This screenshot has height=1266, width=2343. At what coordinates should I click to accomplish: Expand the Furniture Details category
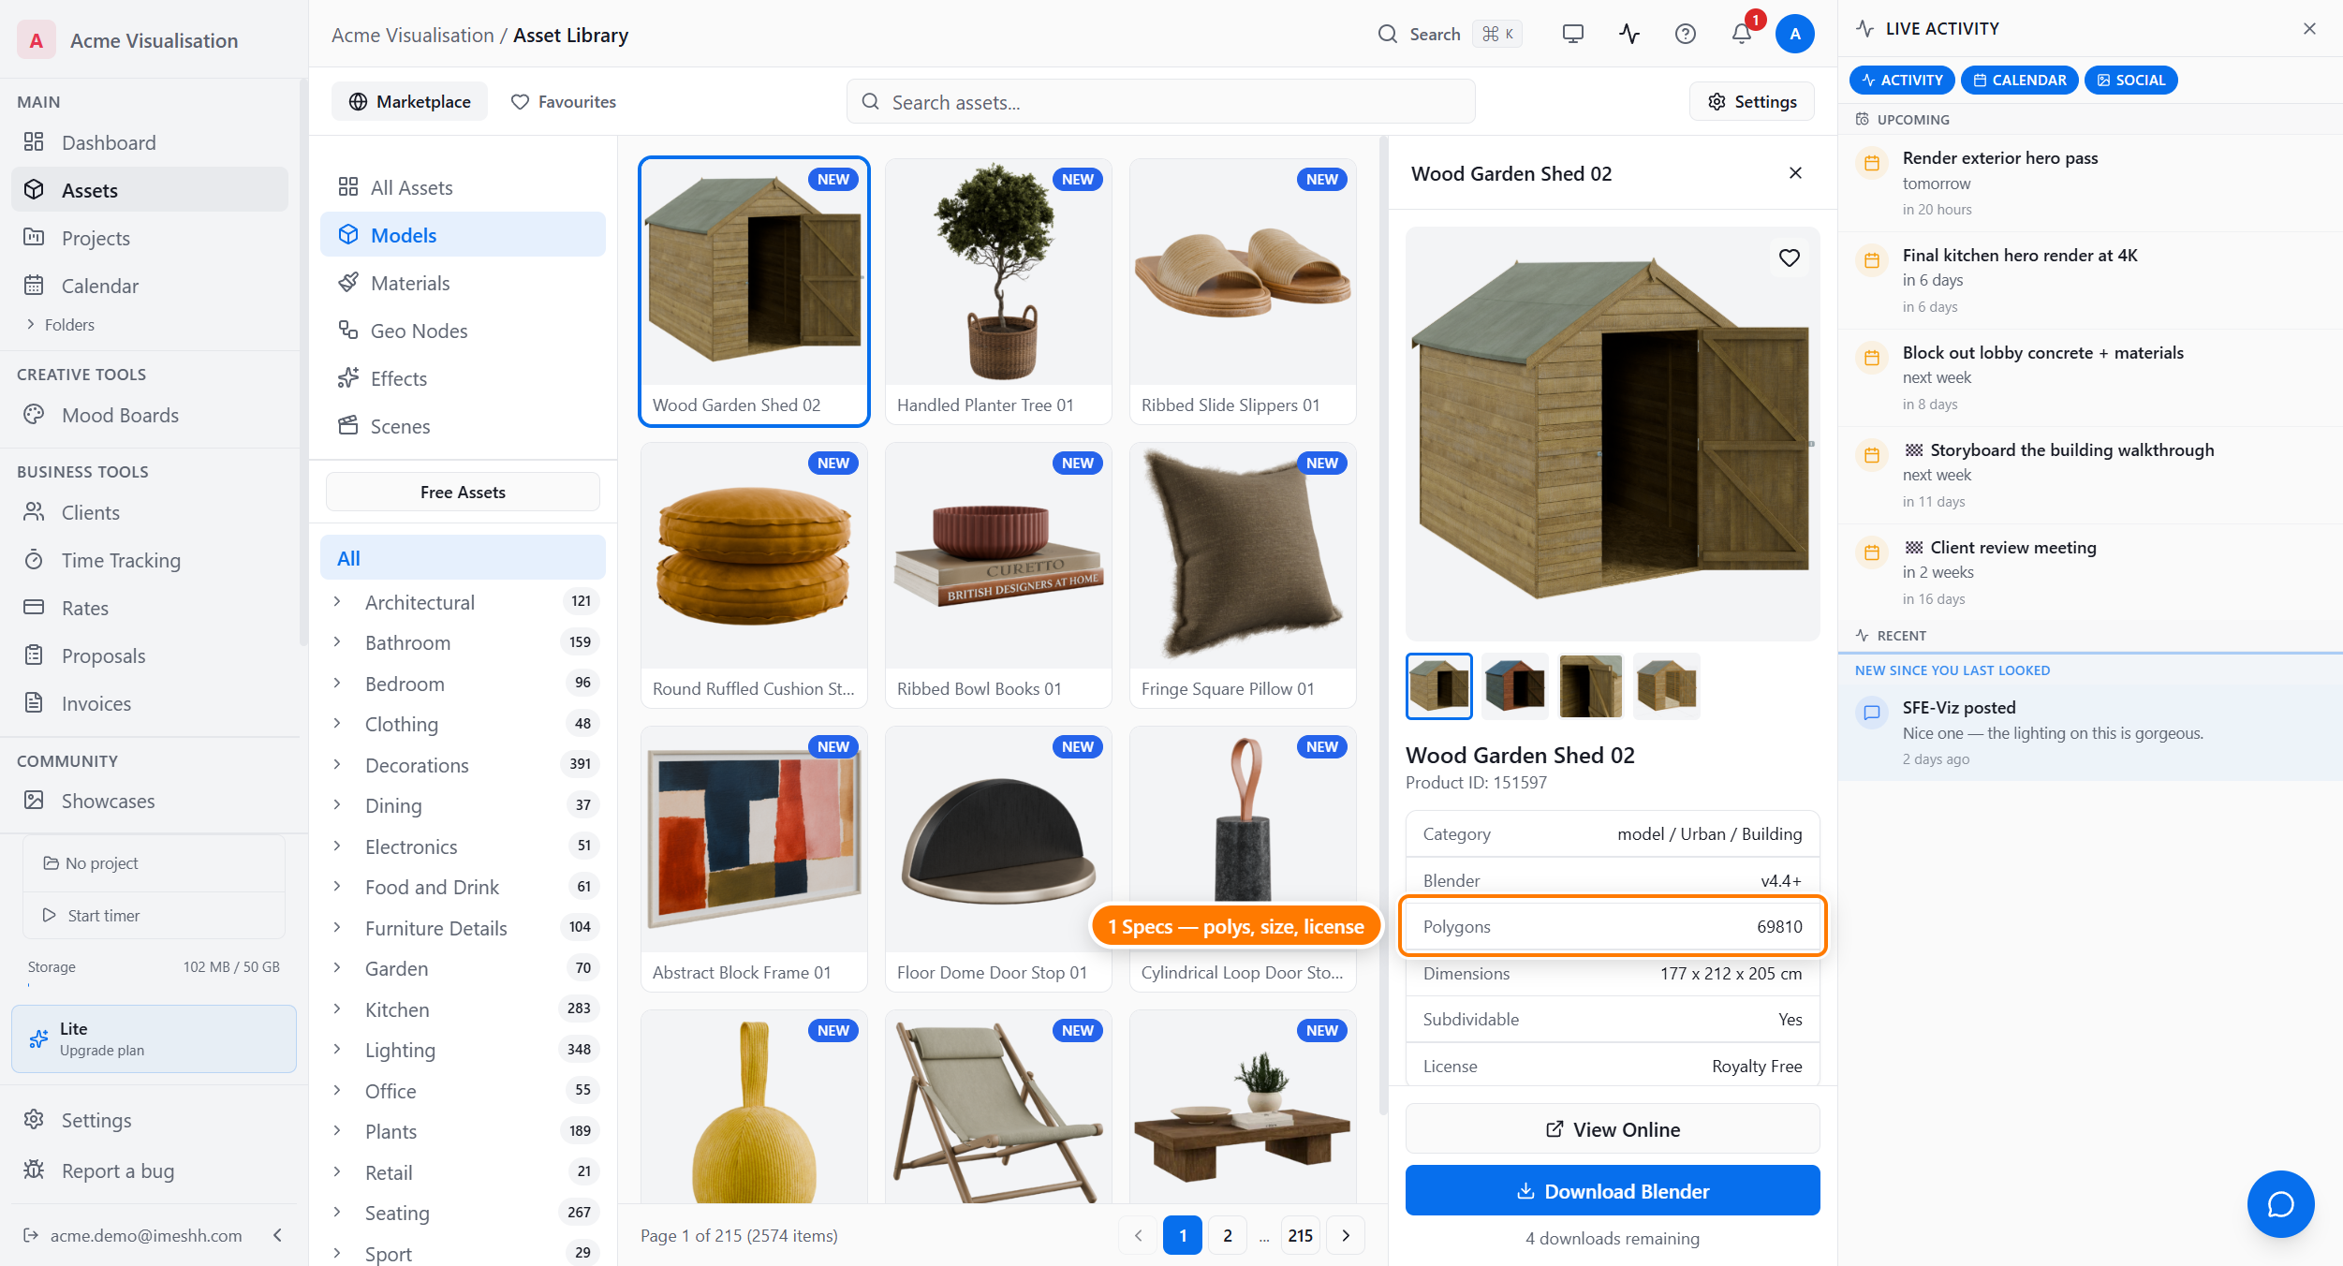coord(337,927)
